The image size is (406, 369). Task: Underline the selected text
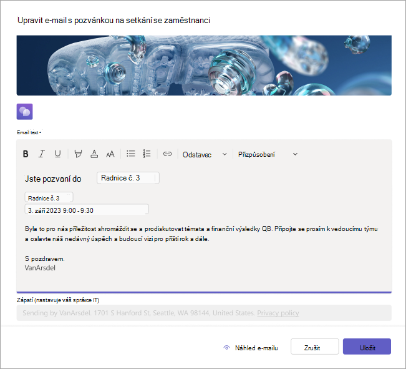57,154
